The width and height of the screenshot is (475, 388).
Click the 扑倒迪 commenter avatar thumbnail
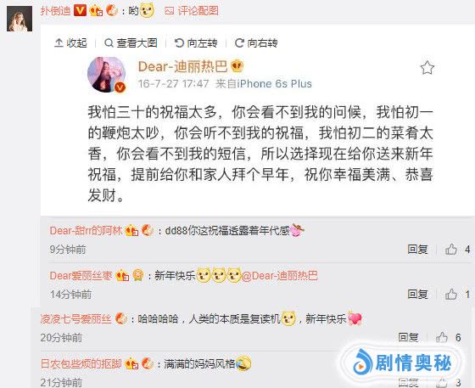pos(20,19)
